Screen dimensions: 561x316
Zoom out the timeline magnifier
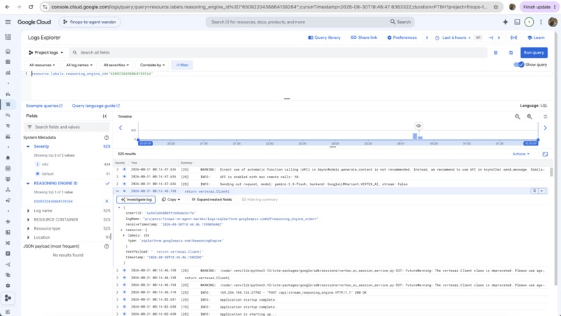click(517, 117)
